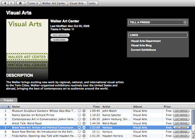The image size is (195, 139).
Task: Go back with the left arrow button
Action: click(5, 3)
